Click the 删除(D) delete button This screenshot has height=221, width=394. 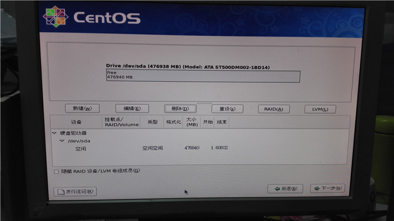tap(180, 109)
